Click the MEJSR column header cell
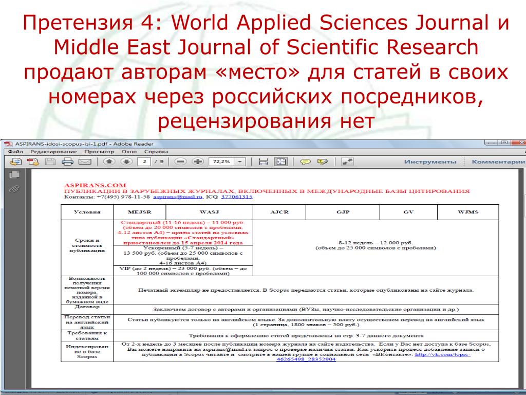Viewport: 526px width, 395px height. (140, 212)
